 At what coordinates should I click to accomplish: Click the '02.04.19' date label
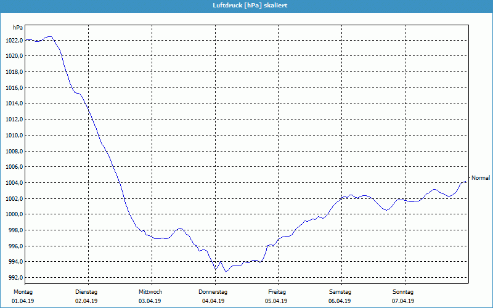86,301
